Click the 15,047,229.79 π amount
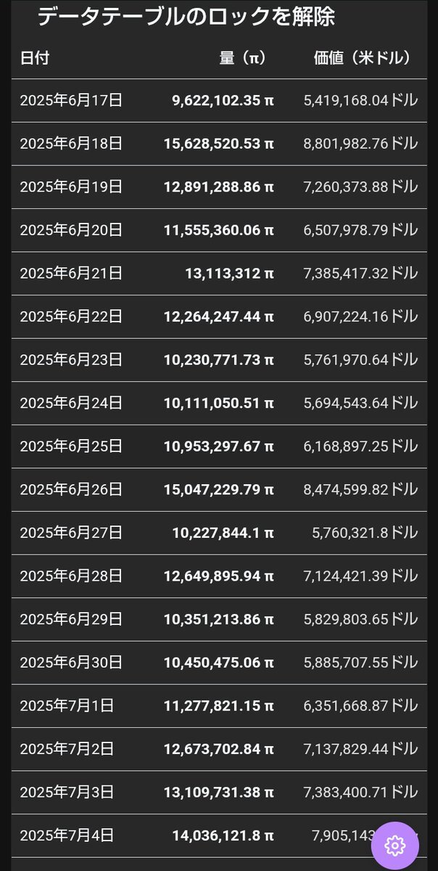 click(x=219, y=489)
